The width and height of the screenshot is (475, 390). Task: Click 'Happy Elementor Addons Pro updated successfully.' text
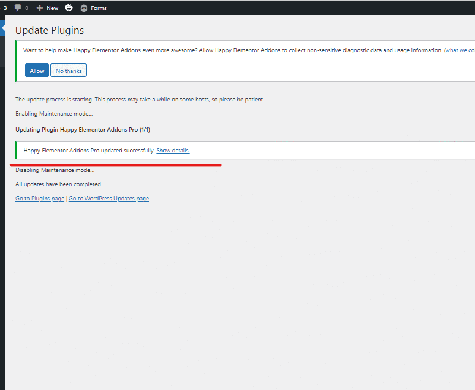89,151
